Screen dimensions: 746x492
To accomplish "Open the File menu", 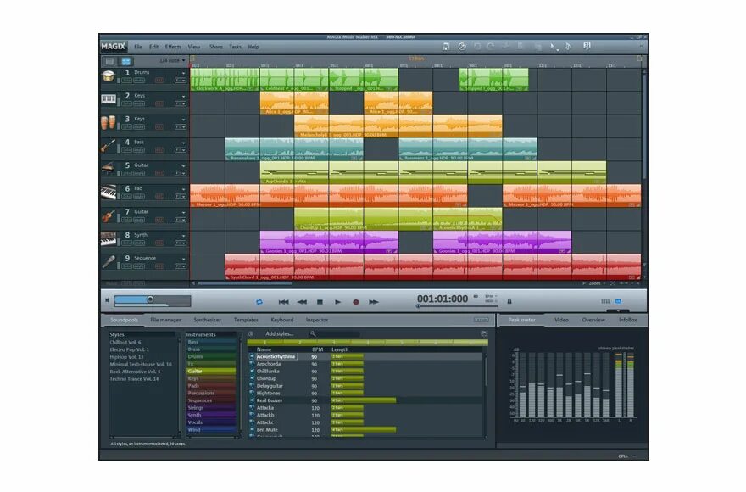I will pos(138,47).
